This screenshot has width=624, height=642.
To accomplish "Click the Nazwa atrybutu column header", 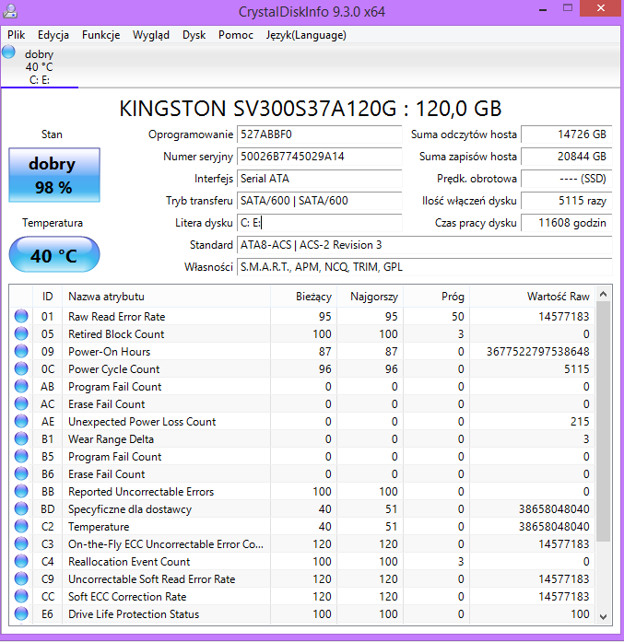I will pyautogui.click(x=166, y=296).
